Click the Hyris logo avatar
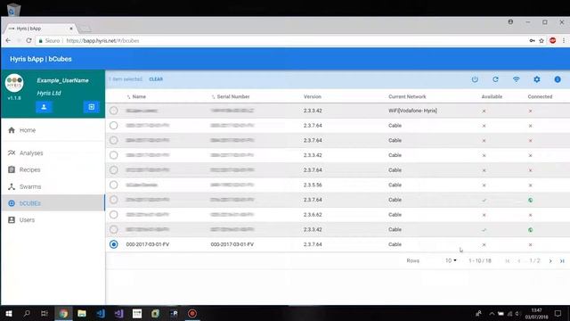This screenshot has height=321, width=570. coord(14,83)
